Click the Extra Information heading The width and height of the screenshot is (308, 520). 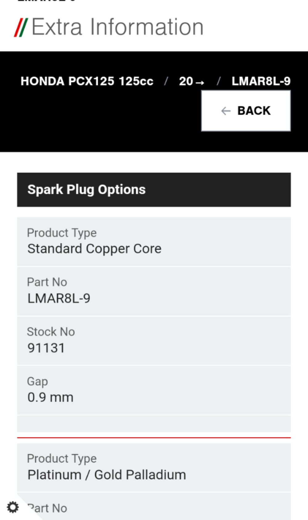(x=117, y=27)
